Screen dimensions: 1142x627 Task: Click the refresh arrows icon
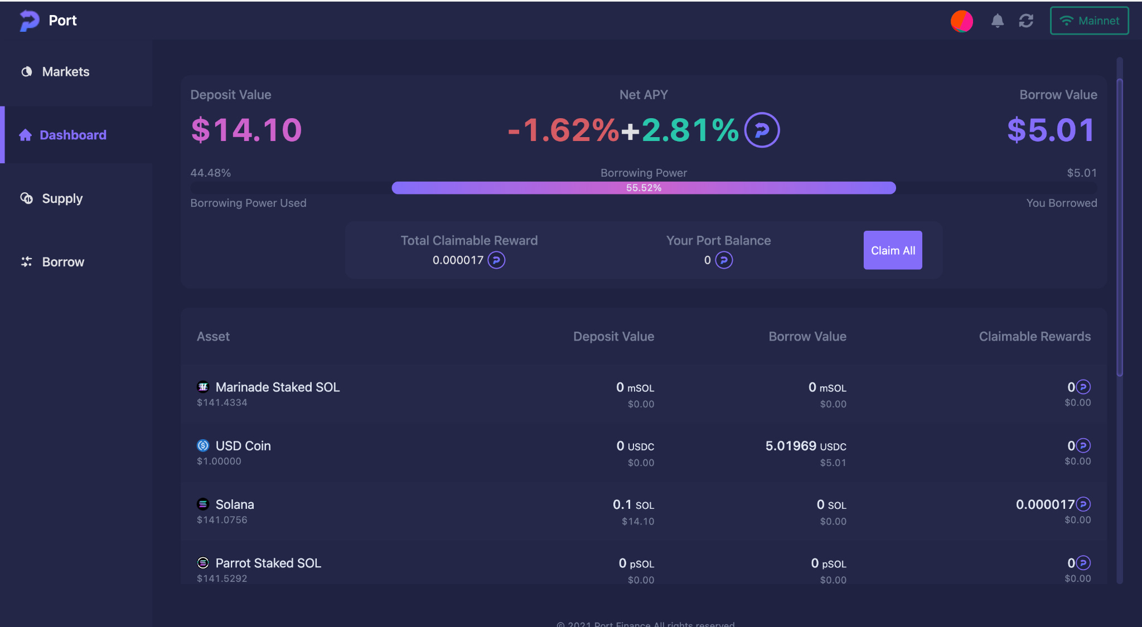1026,21
